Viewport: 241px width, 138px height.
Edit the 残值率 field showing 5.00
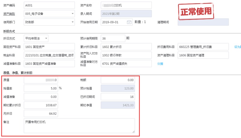point(41,88)
